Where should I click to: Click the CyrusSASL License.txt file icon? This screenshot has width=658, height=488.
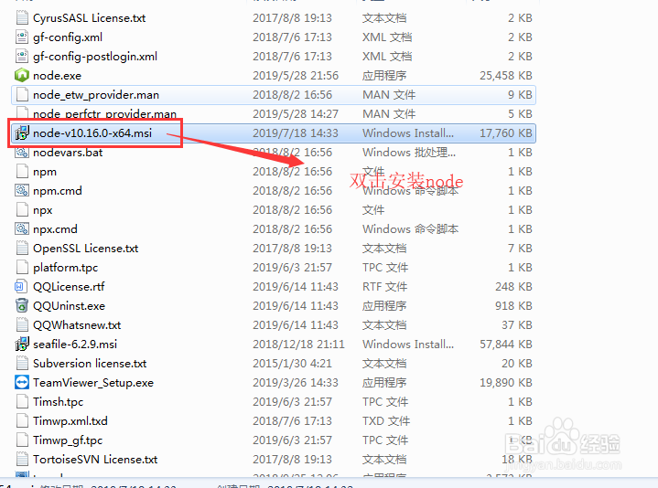point(22,18)
